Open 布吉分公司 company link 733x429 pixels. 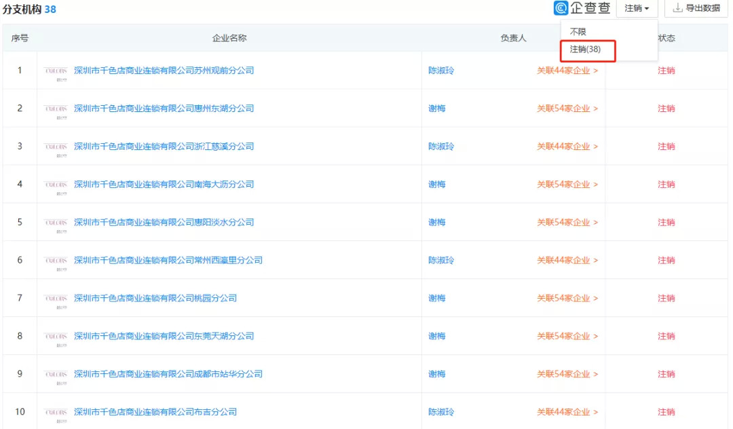coord(155,412)
